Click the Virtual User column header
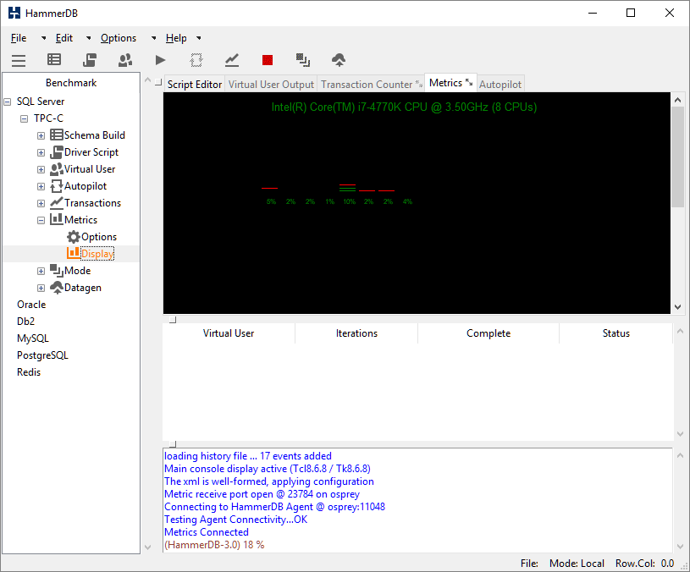Screen dimensions: 690x572 pyautogui.click(x=229, y=333)
